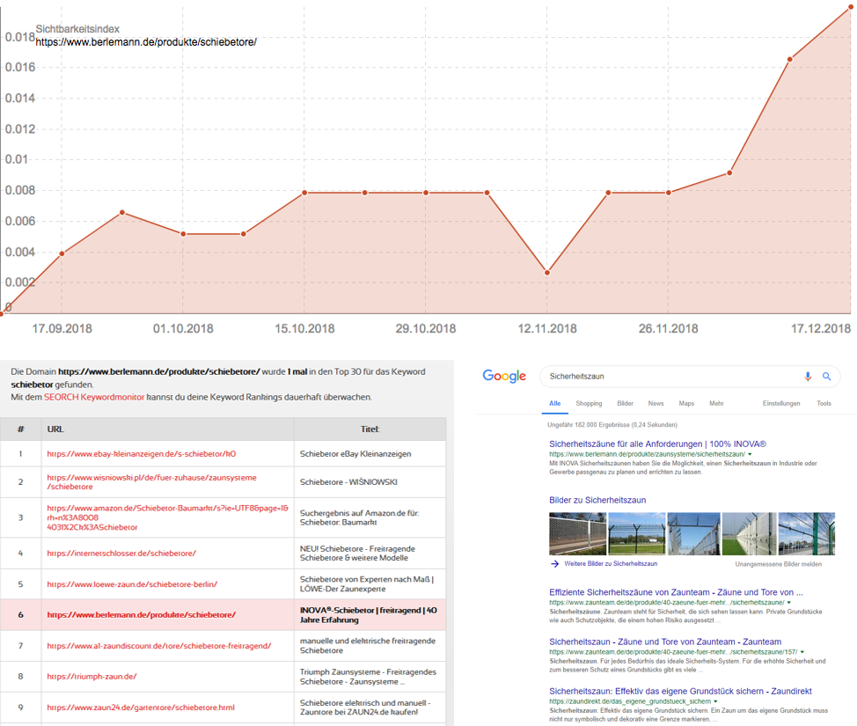Expand the Mehr dropdown
Image resolution: width=857 pixels, height=726 pixels.
click(716, 403)
